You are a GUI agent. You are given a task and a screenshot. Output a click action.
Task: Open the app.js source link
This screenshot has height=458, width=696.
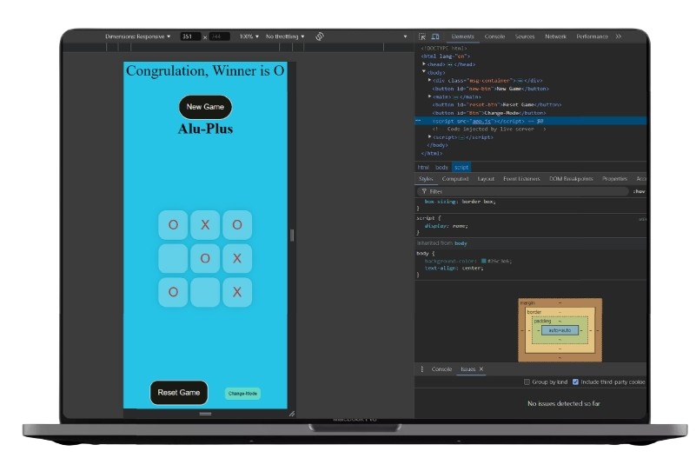(481, 121)
